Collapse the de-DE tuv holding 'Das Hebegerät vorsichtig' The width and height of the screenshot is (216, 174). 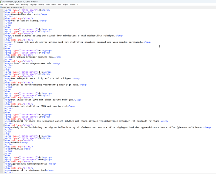point(4,76)
